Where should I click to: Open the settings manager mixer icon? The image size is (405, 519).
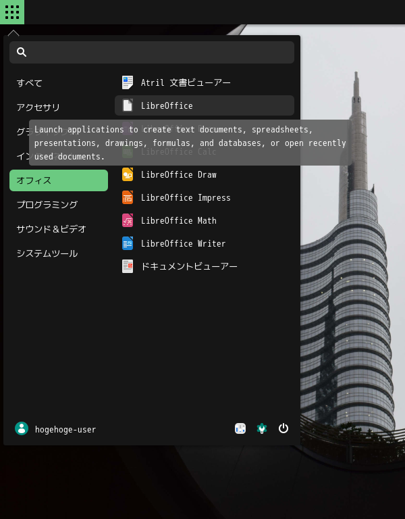240,428
